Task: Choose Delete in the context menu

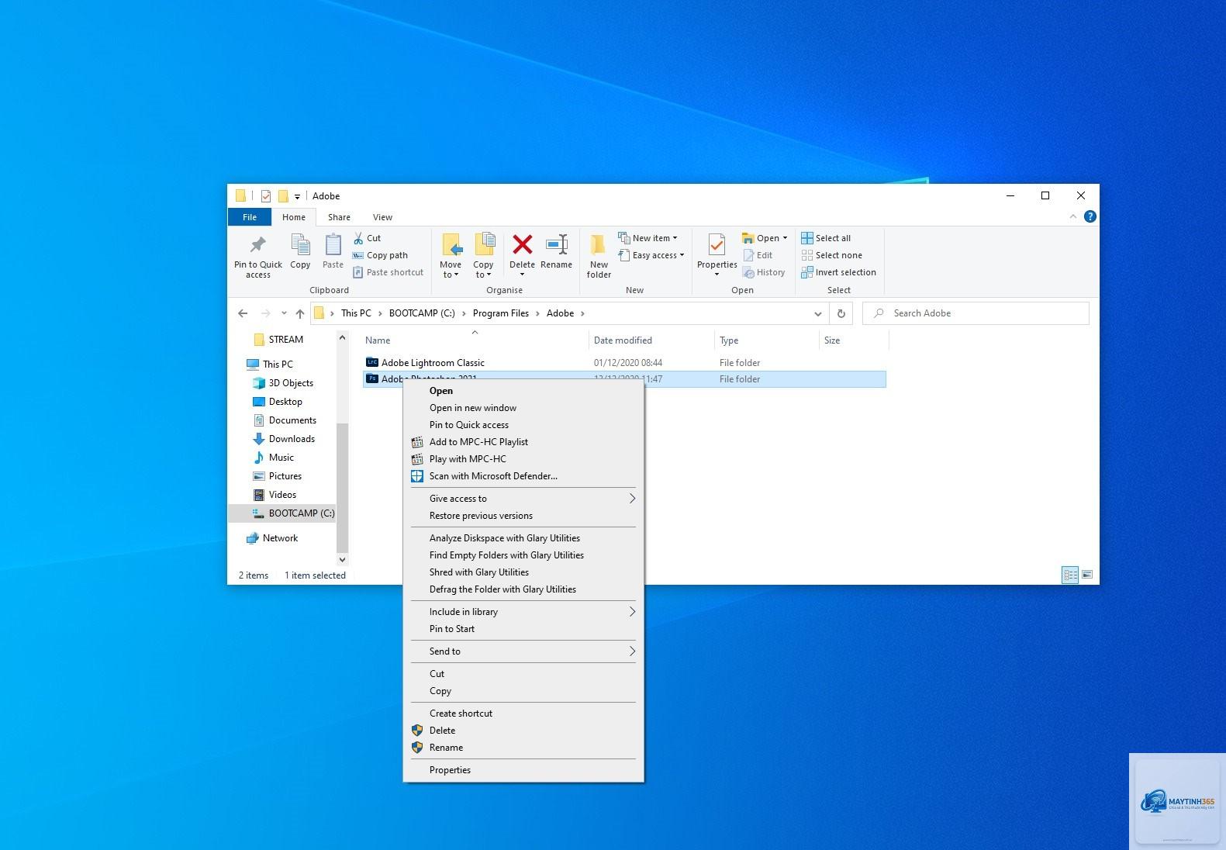Action: (523, 731)
